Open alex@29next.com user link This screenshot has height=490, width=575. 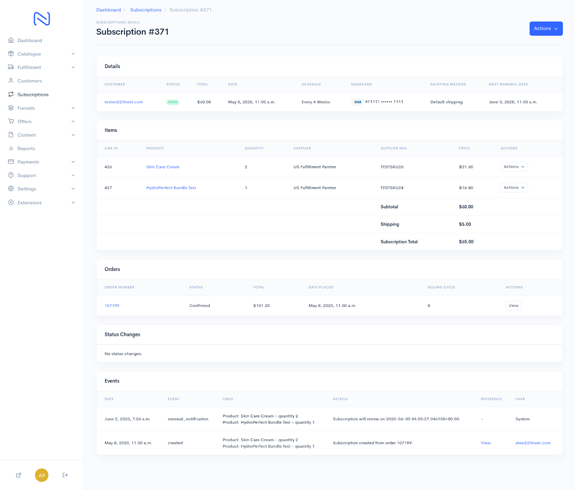tap(533, 443)
